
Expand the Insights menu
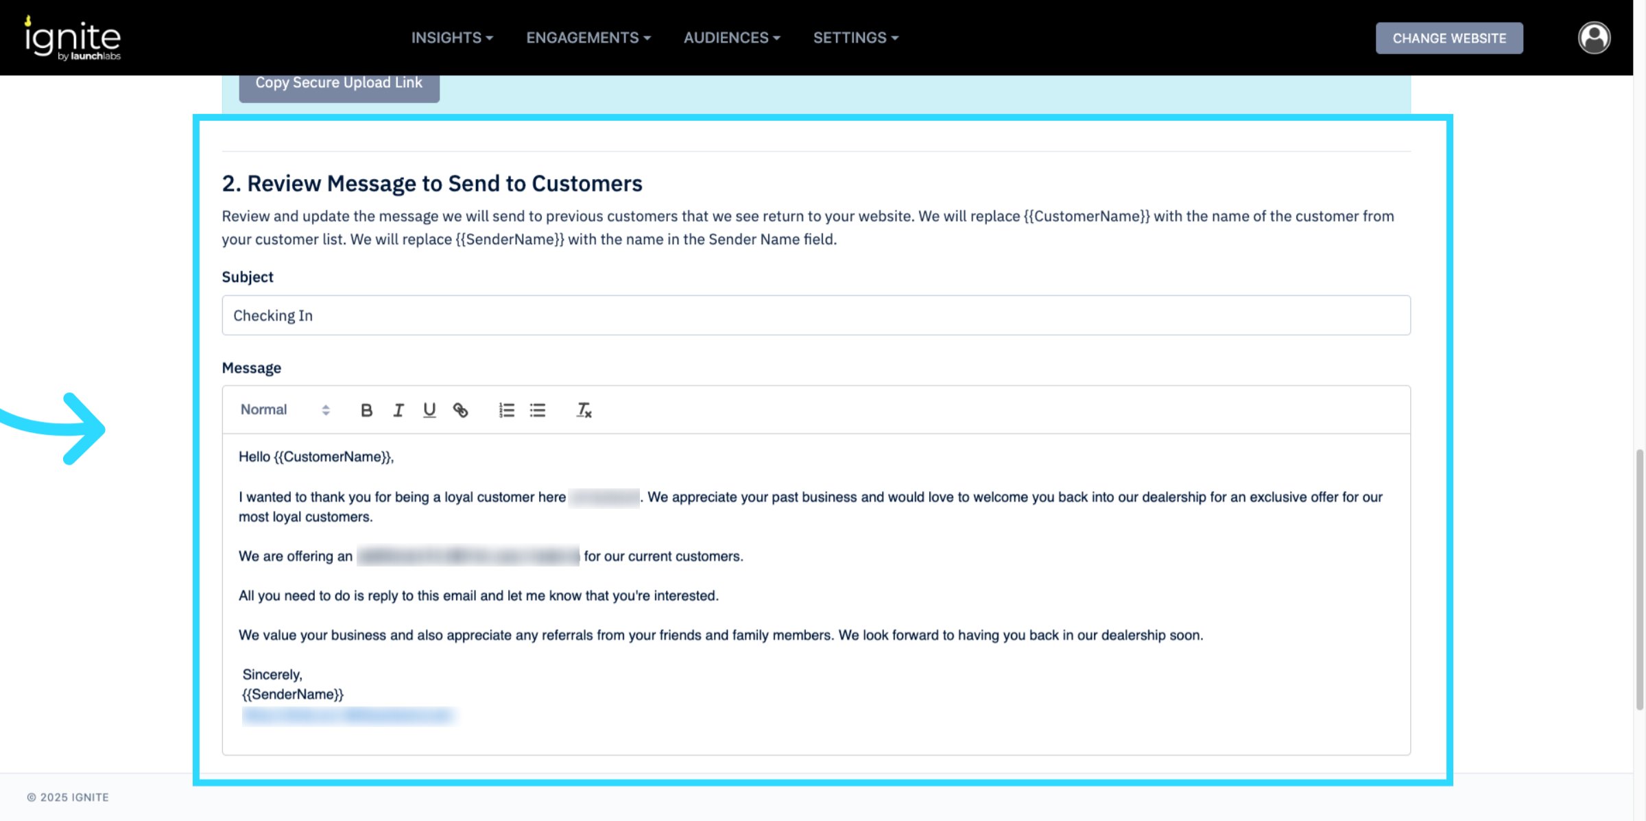[452, 38]
